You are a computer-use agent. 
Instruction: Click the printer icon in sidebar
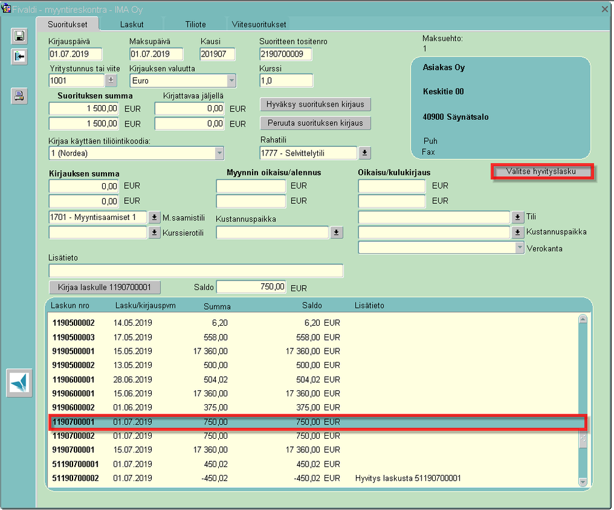19,96
